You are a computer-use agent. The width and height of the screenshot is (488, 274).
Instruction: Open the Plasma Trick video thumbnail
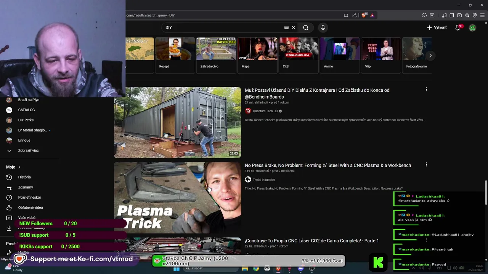(x=177, y=198)
